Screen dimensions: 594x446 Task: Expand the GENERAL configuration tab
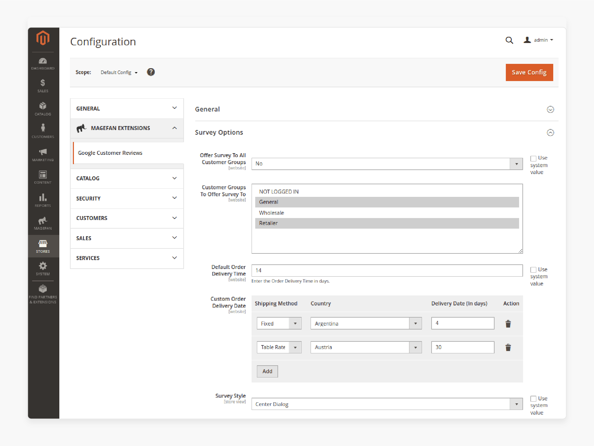click(x=127, y=109)
